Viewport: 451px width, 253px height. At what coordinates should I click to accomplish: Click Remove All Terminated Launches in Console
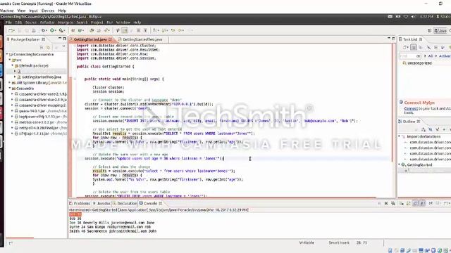click(393, 203)
